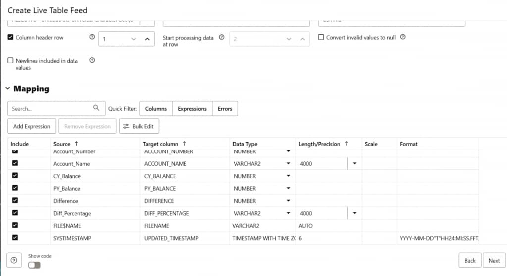This screenshot has height=276, width=507.
Task: Click help icon next to Start processing data
Action: (x=221, y=37)
